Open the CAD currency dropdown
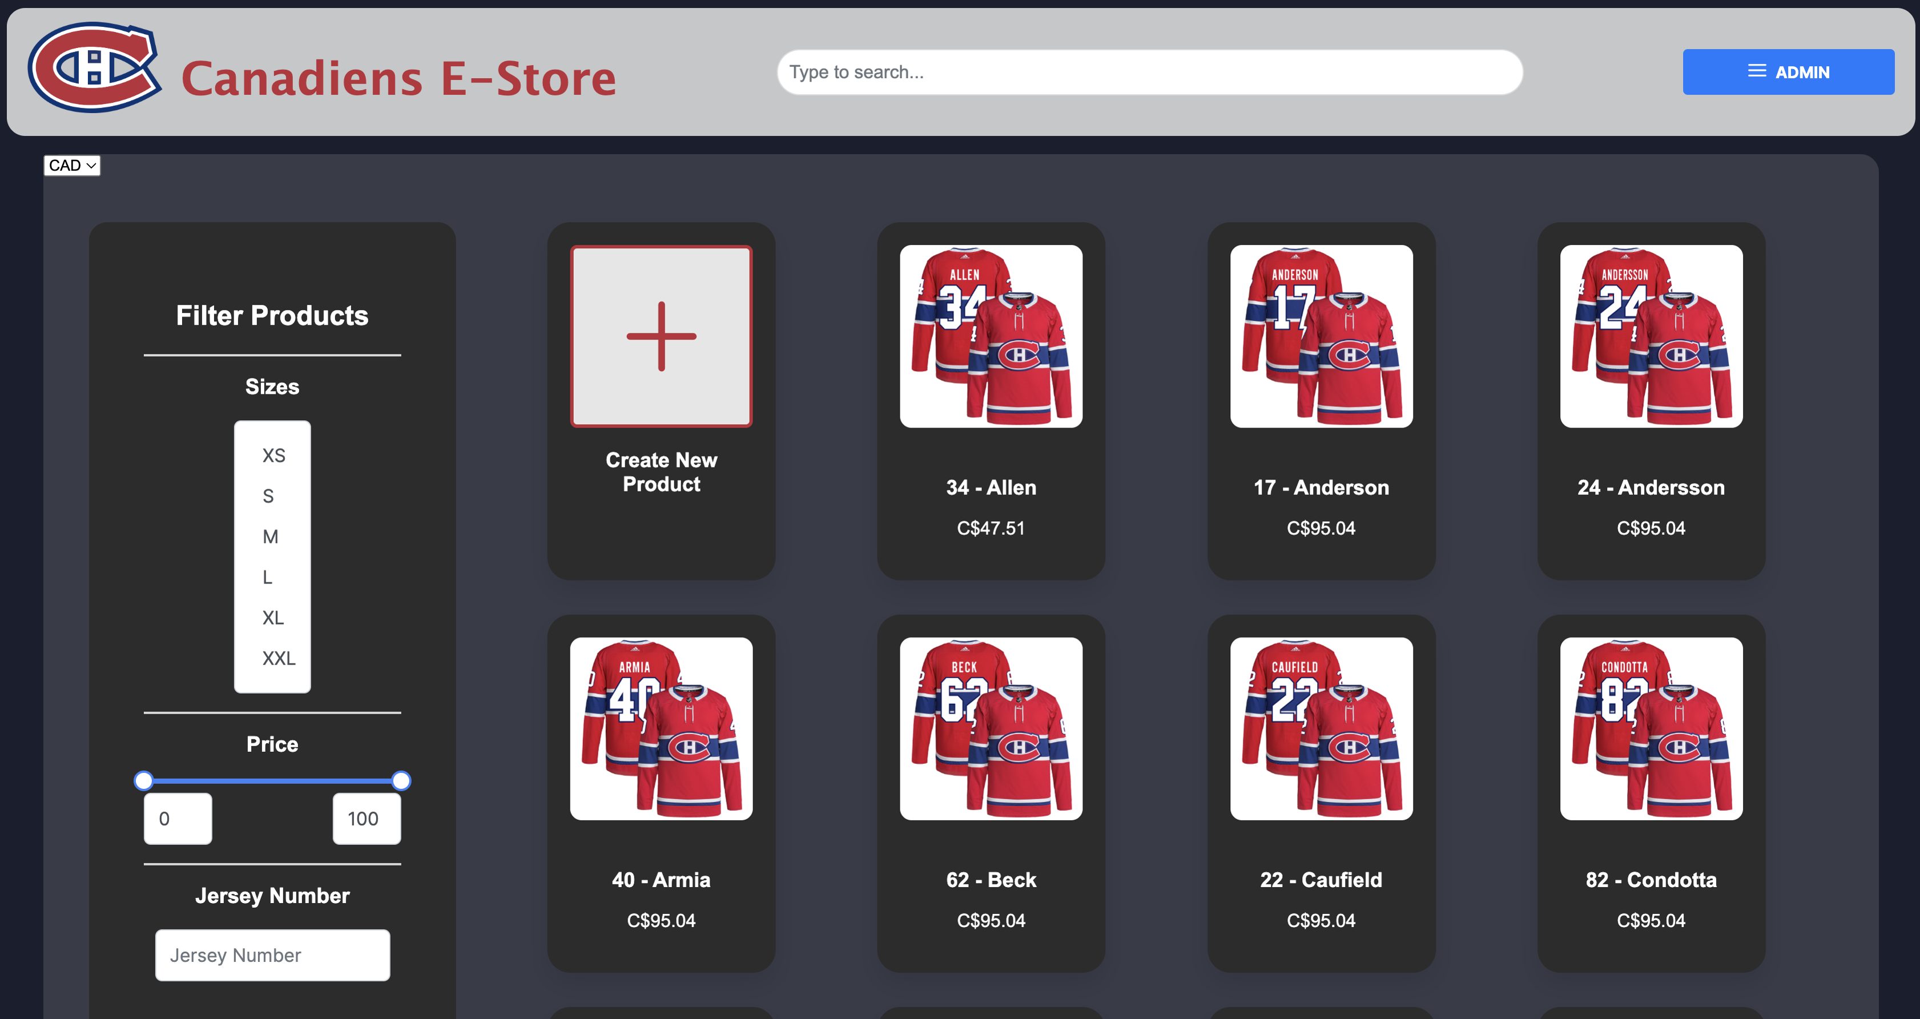1920x1019 pixels. pyautogui.click(x=71, y=165)
